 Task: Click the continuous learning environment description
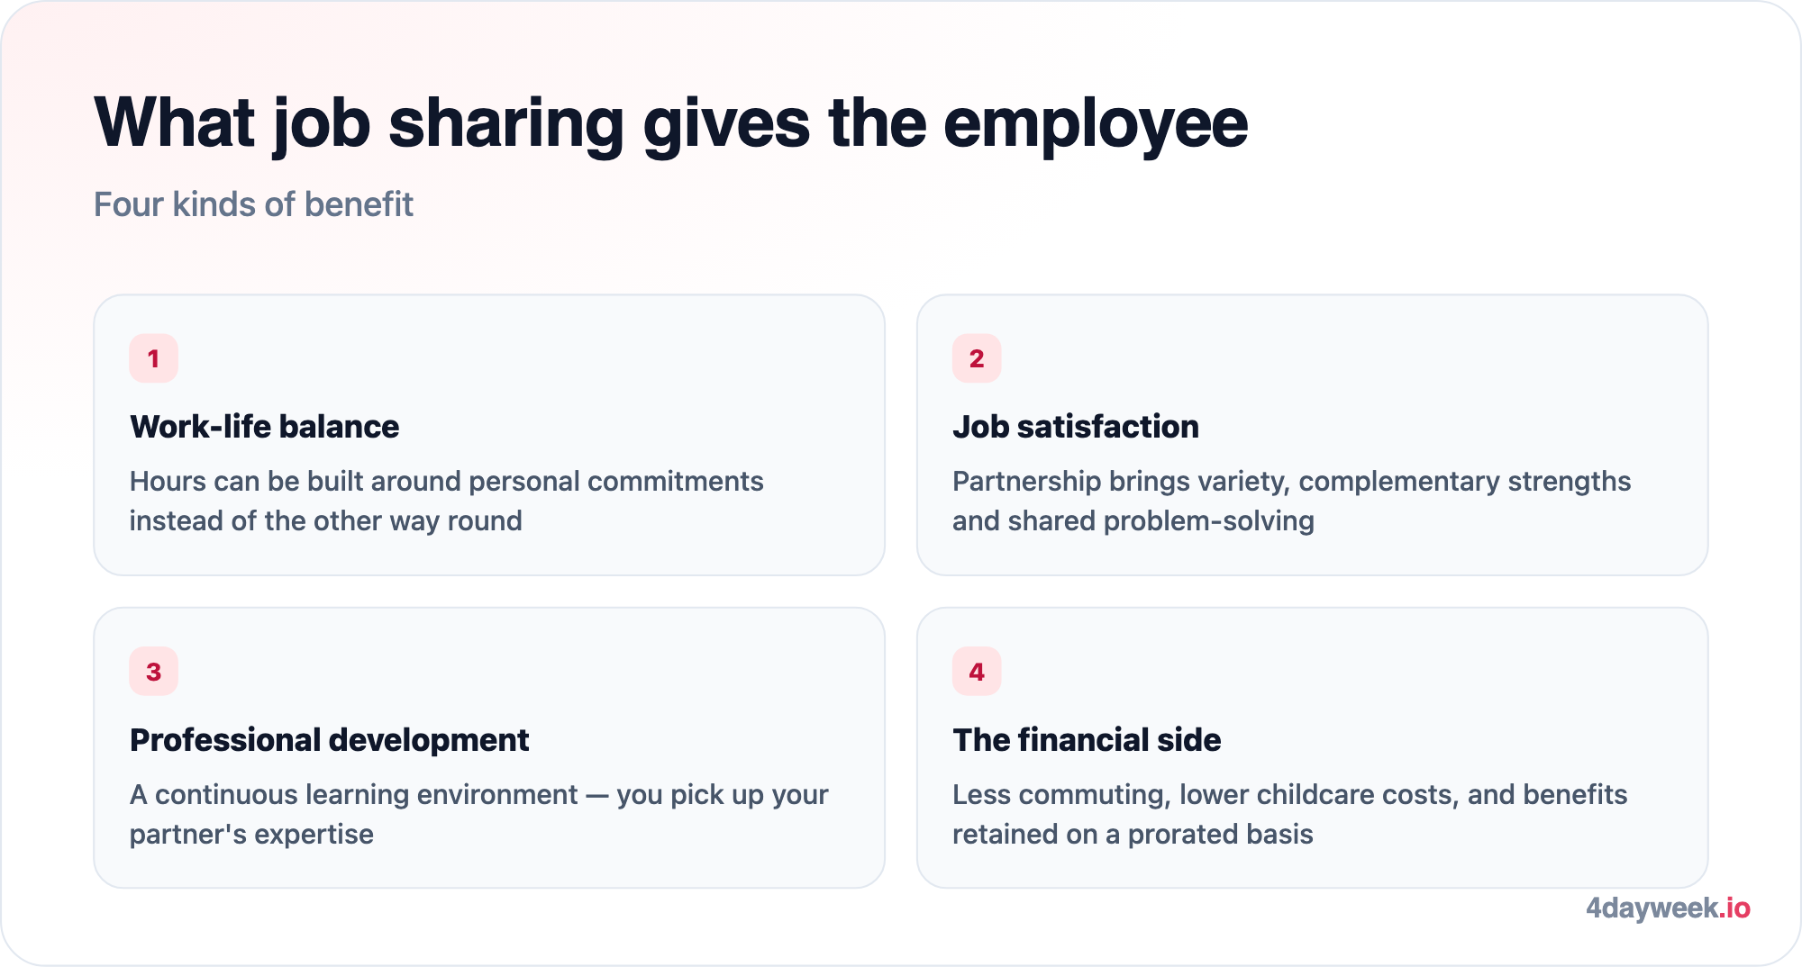pyautogui.click(x=478, y=814)
